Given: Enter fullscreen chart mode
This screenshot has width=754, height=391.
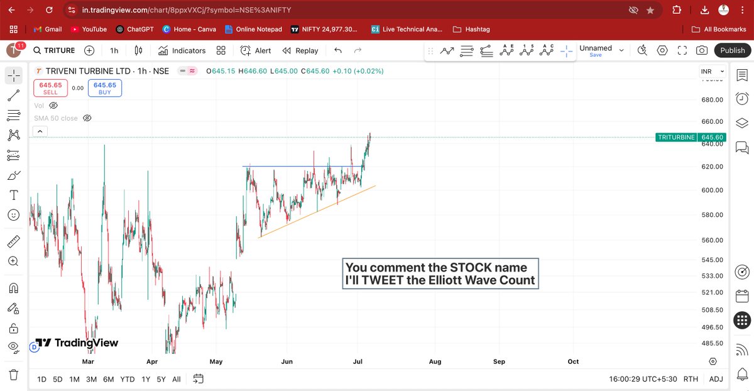Looking at the screenshot, I should click(x=682, y=50).
